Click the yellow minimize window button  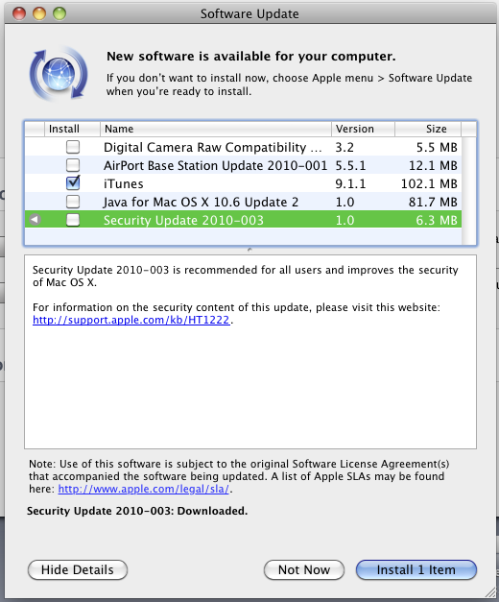pyautogui.click(x=39, y=13)
